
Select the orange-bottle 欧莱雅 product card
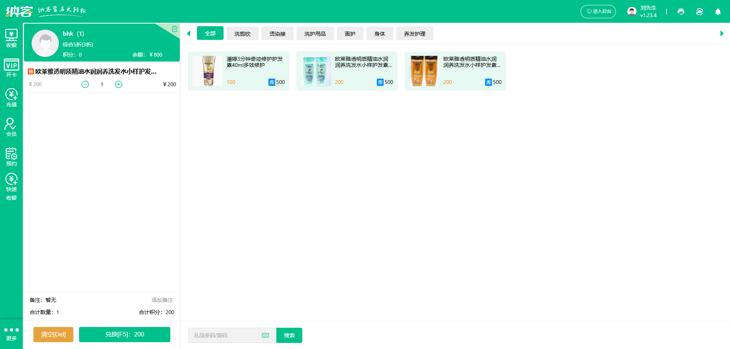tap(455, 71)
